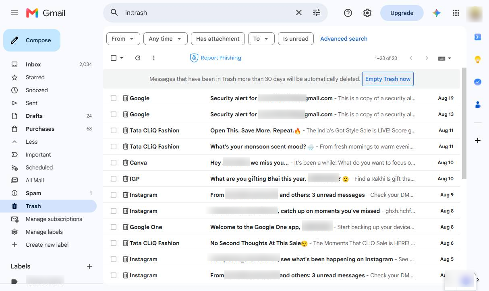Screen dimensions: 489x291
Task: Select checkbox for the IGP email
Action: click(x=114, y=179)
